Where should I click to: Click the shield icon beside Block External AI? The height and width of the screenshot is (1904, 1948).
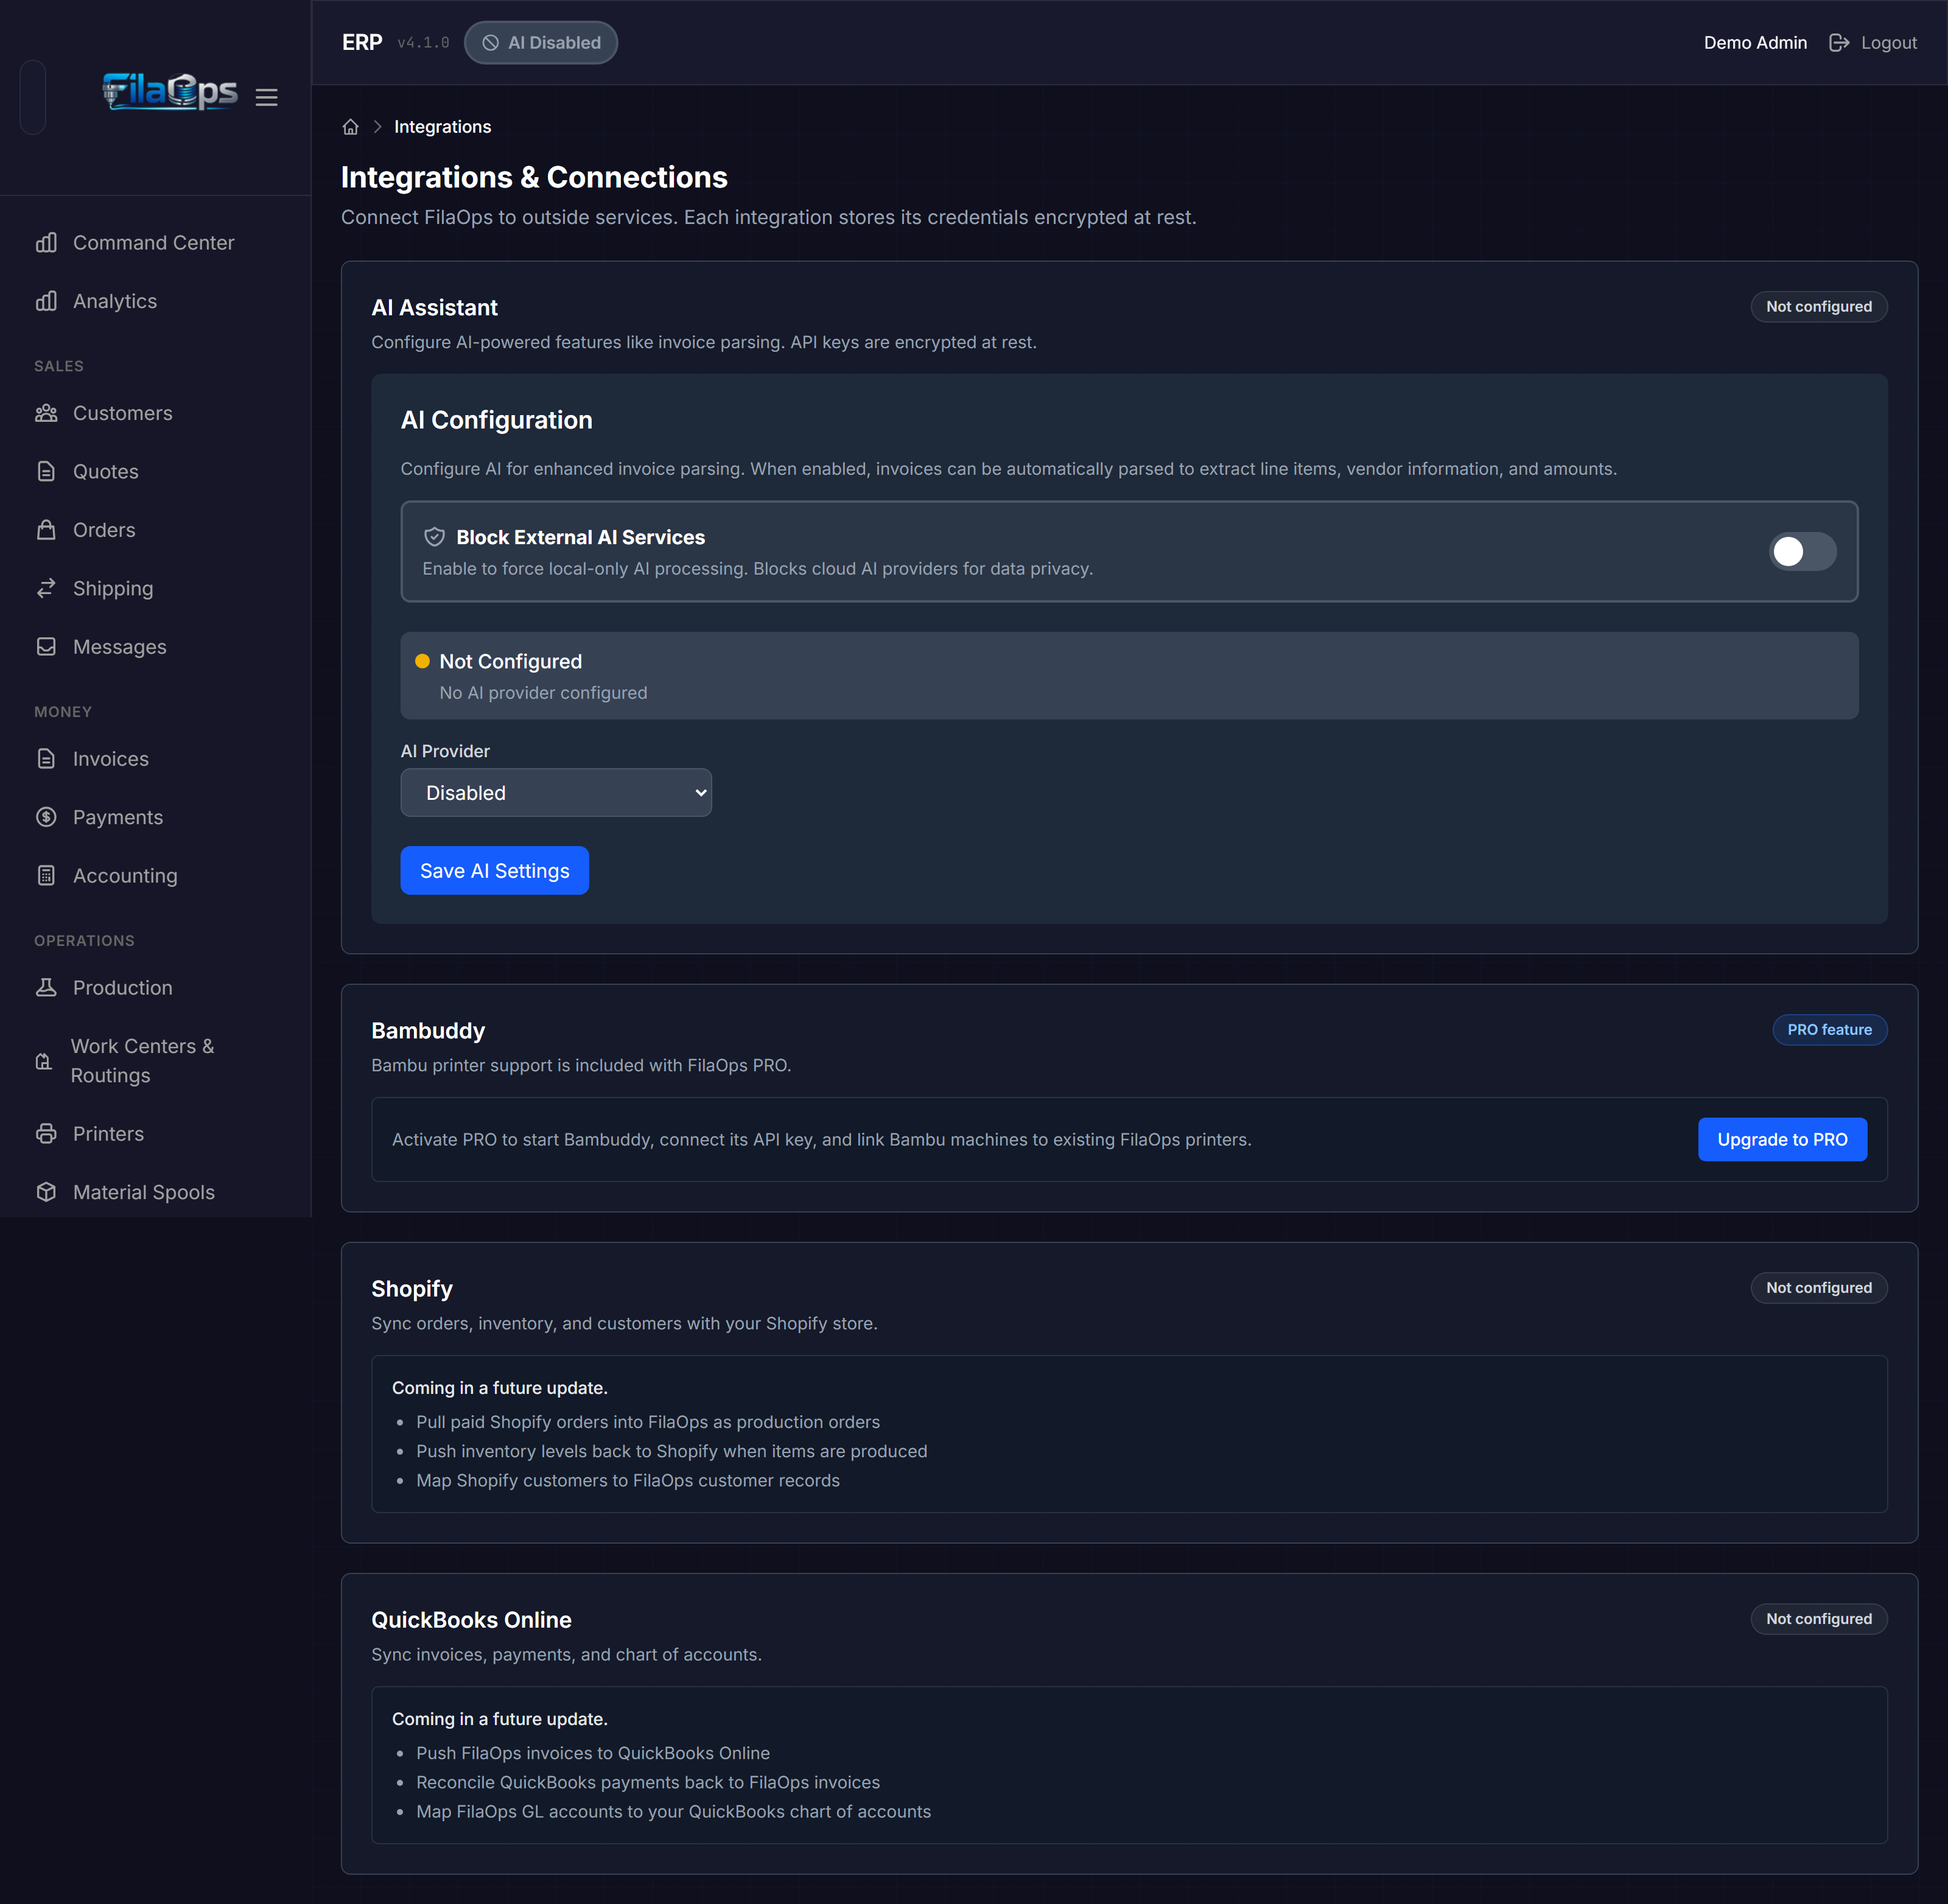point(434,537)
